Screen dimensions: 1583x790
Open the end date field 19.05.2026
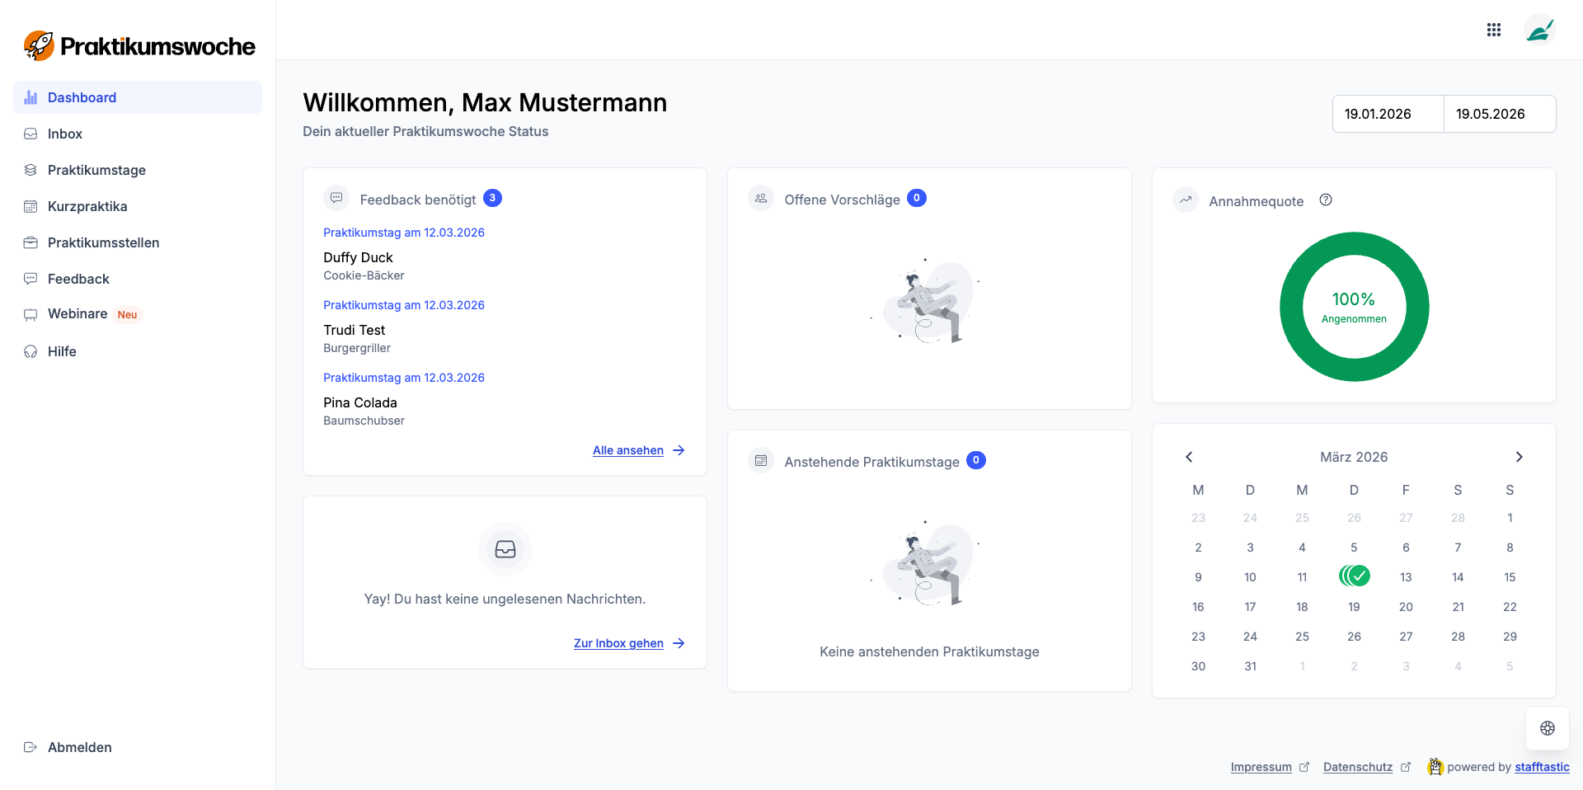tap(1499, 114)
